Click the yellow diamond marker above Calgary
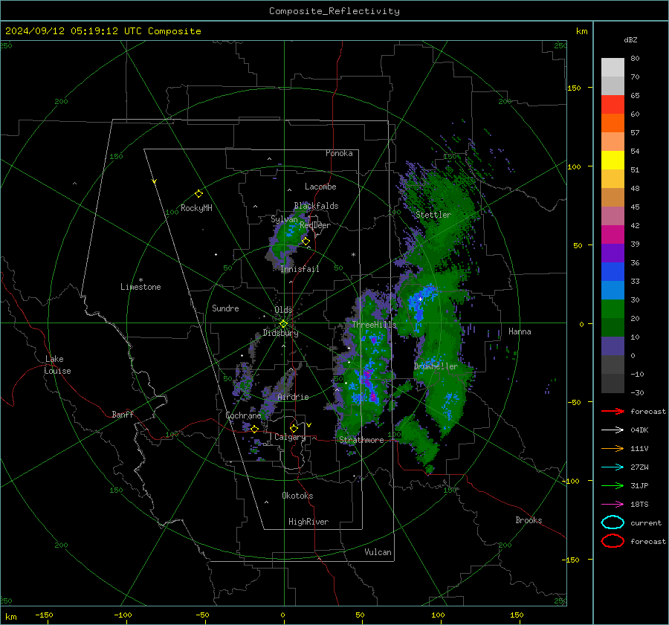This screenshot has height=625, width=669. 294,428
